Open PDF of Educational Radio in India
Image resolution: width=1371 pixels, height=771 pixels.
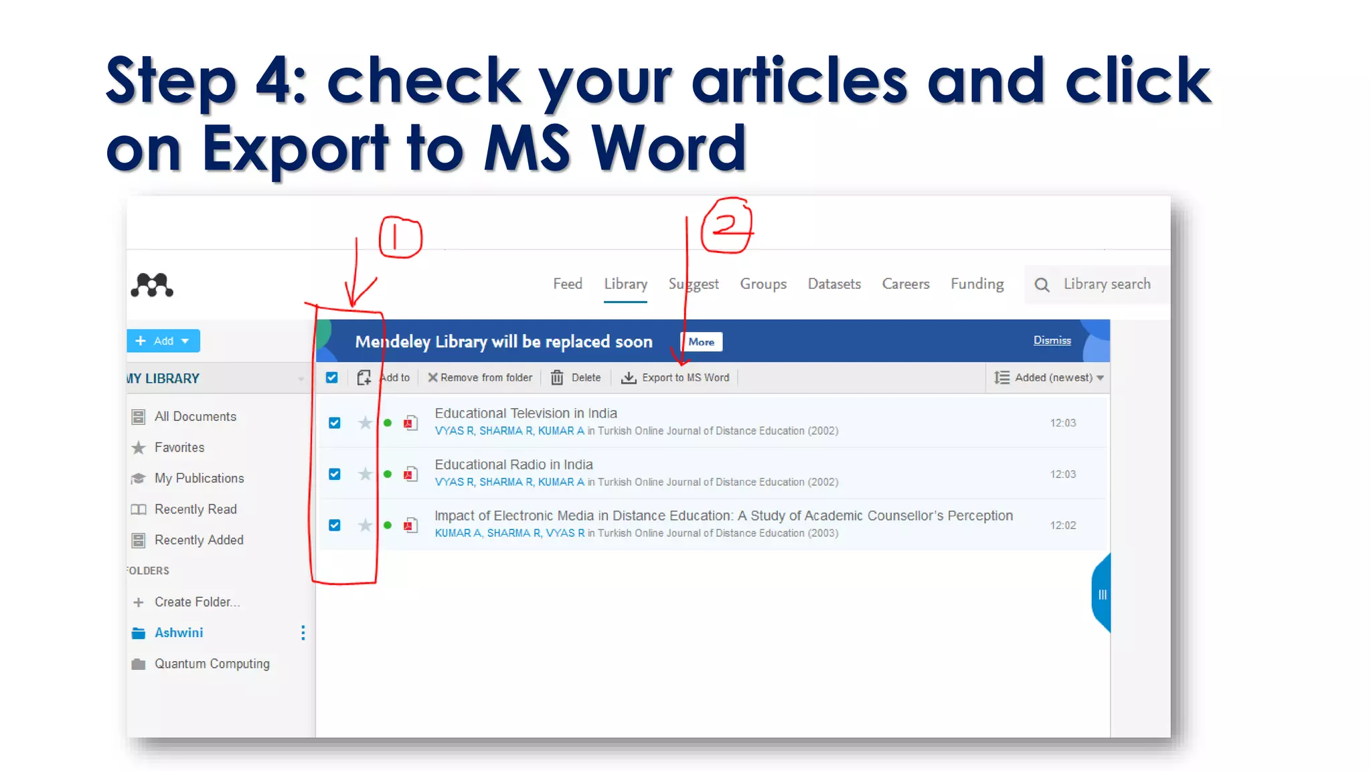[x=410, y=475]
